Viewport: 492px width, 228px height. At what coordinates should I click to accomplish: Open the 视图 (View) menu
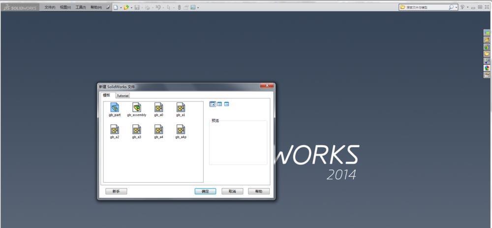pos(65,7)
